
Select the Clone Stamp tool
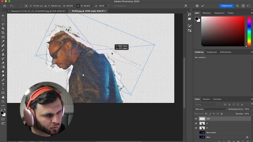(x=3, y=54)
